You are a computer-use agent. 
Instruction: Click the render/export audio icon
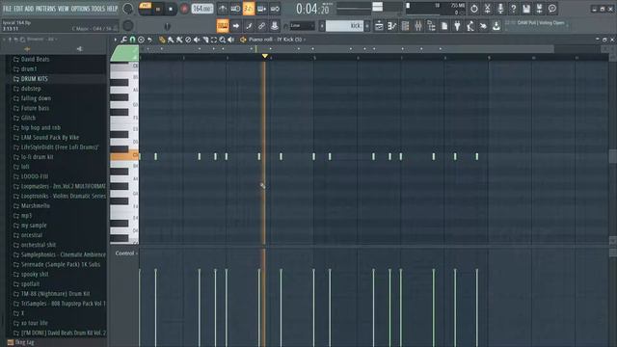(x=539, y=9)
